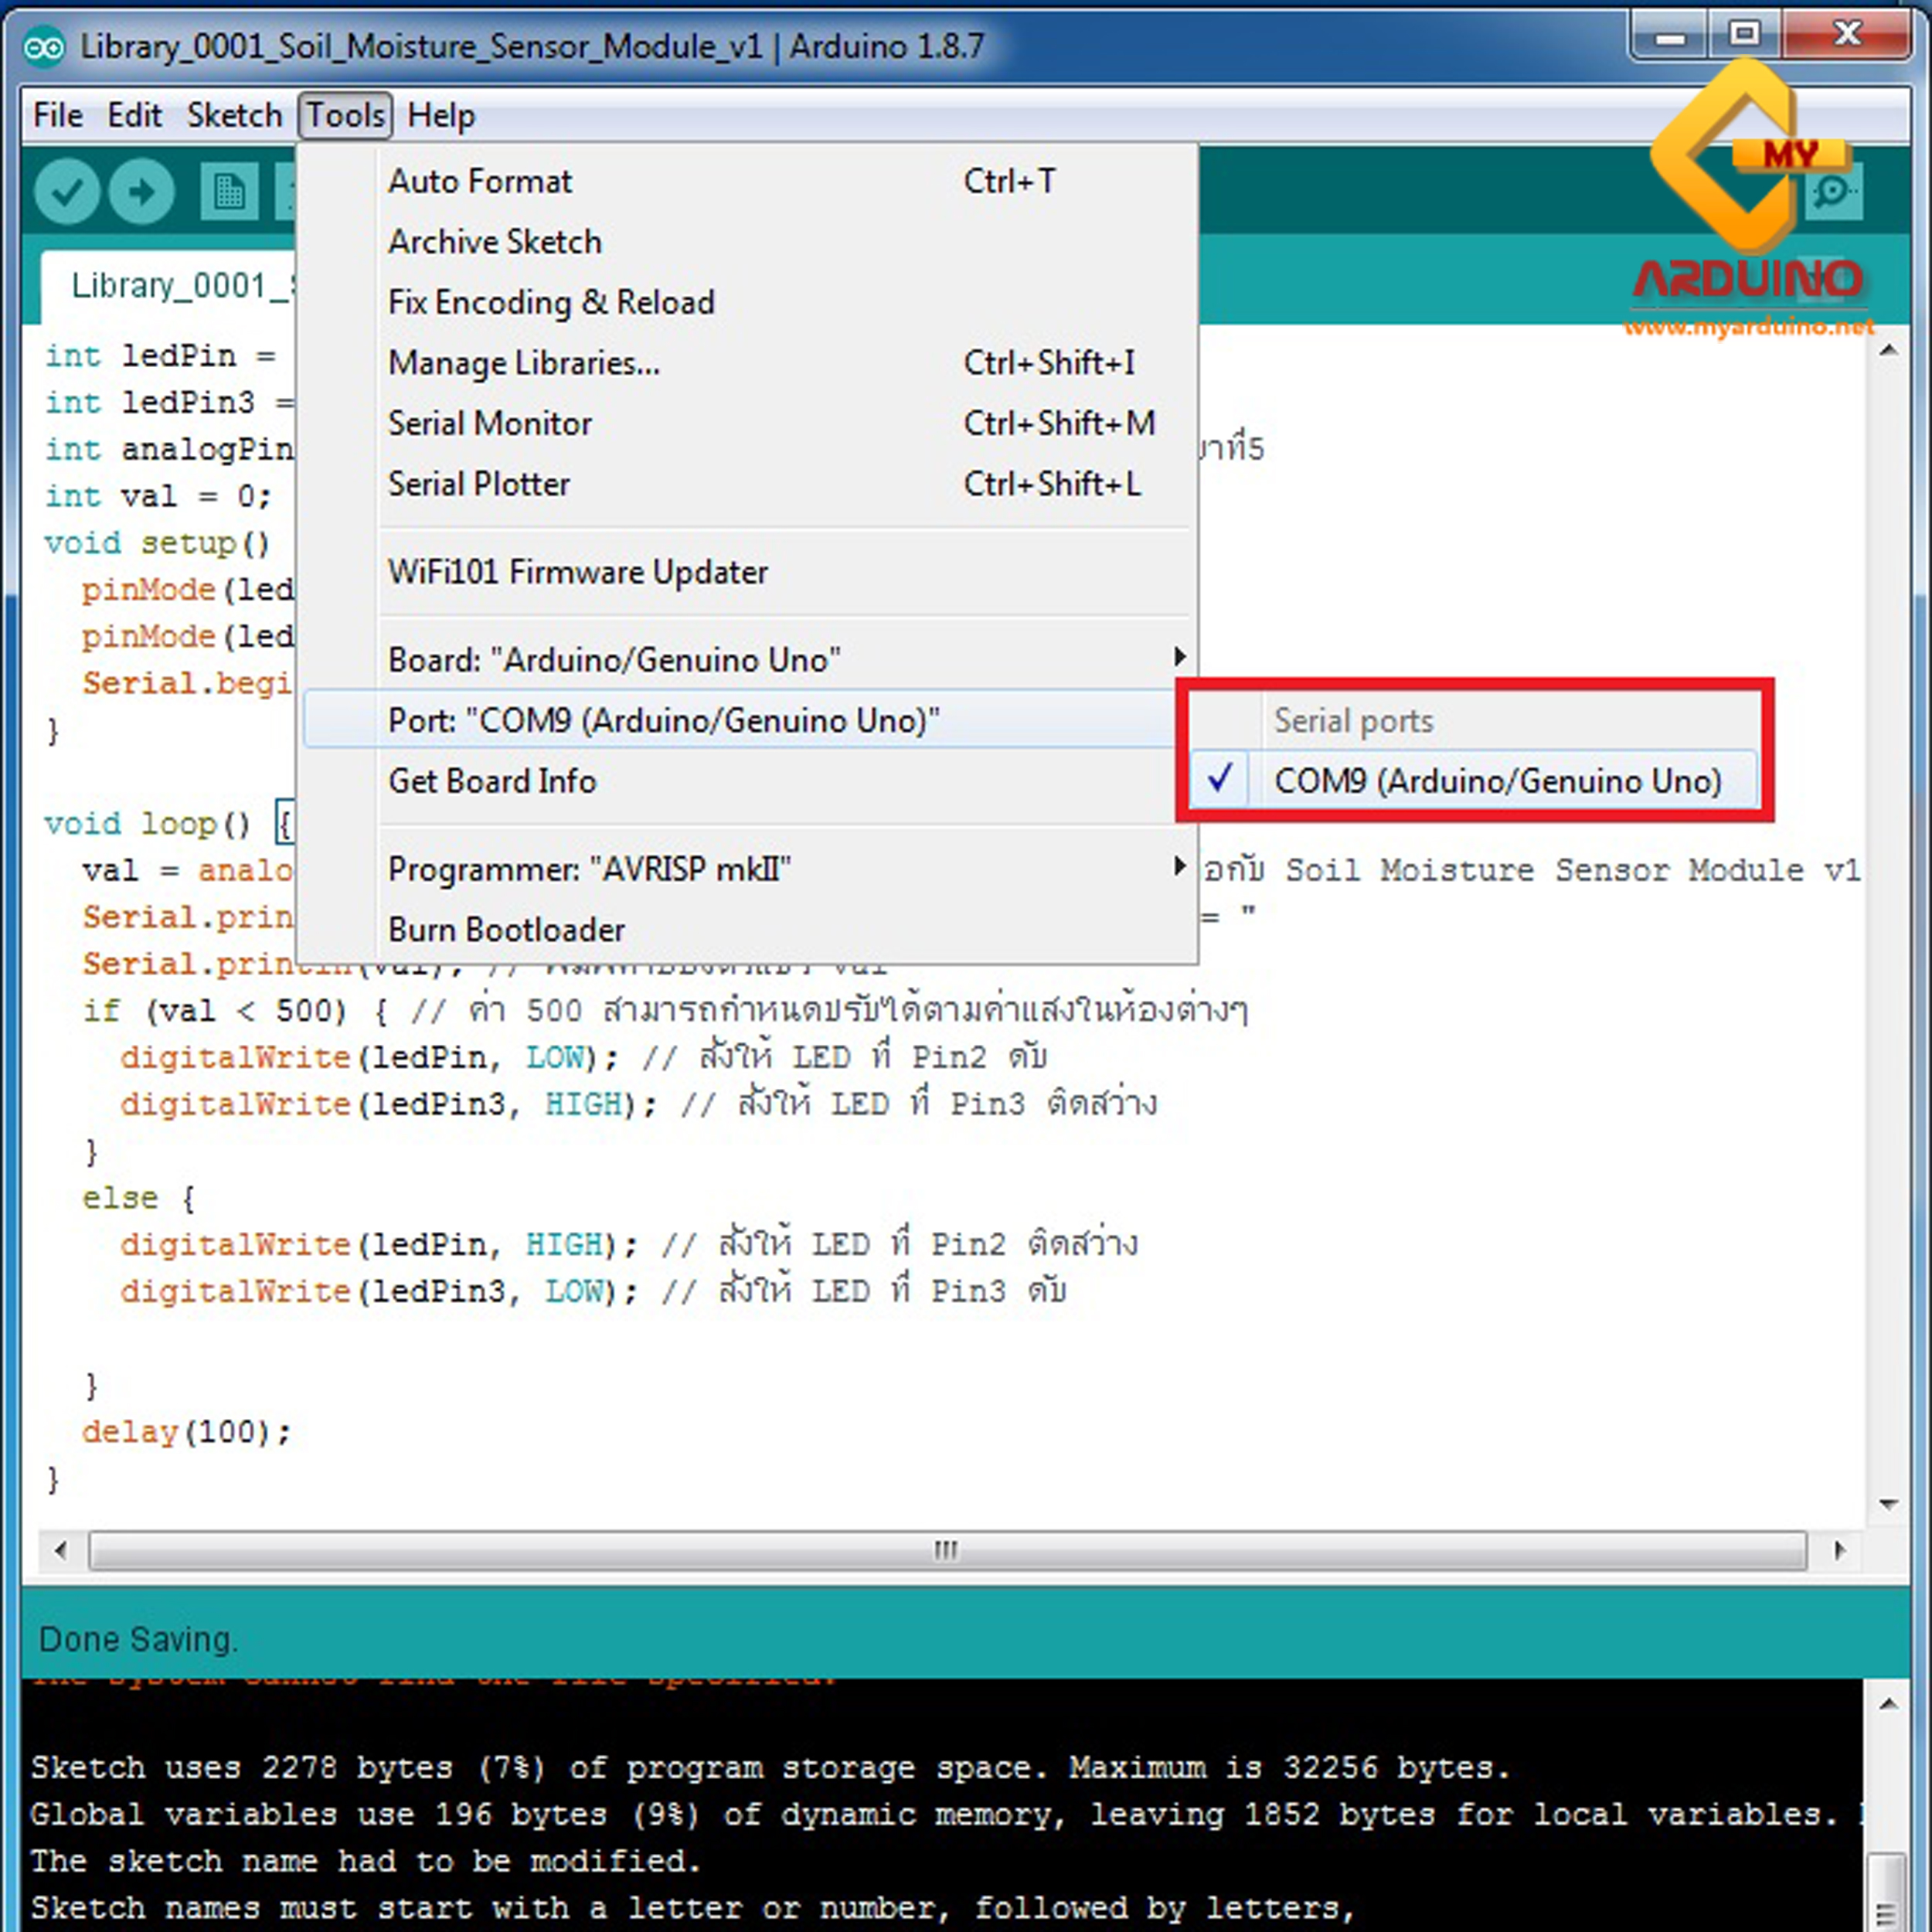Select COM9 (Arduino/Genuino Uno) serial port
This screenshot has width=1932, height=1932.
pos(1496,781)
